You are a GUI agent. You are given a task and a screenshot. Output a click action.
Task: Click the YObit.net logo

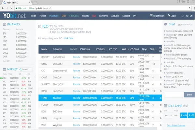(14, 16)
